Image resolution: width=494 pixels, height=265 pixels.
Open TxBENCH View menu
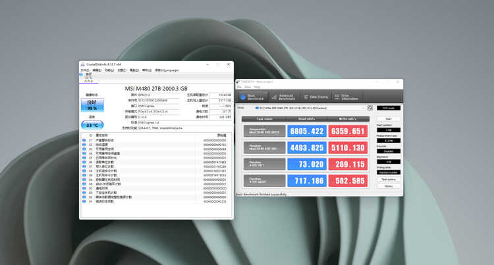point(248,87)
